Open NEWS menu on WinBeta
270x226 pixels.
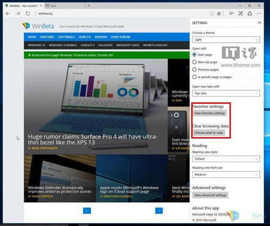(x=32, y=37)
